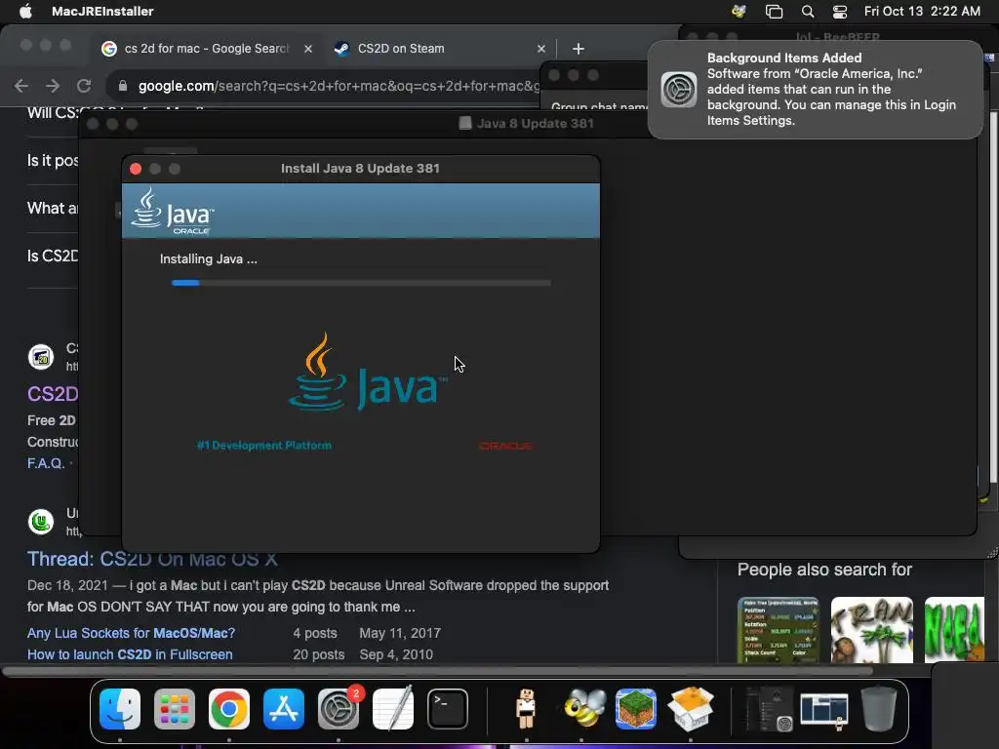Click the lock icon in the address bar
Viewport: 999px width, 749px height.
click(x=122, y=86)
